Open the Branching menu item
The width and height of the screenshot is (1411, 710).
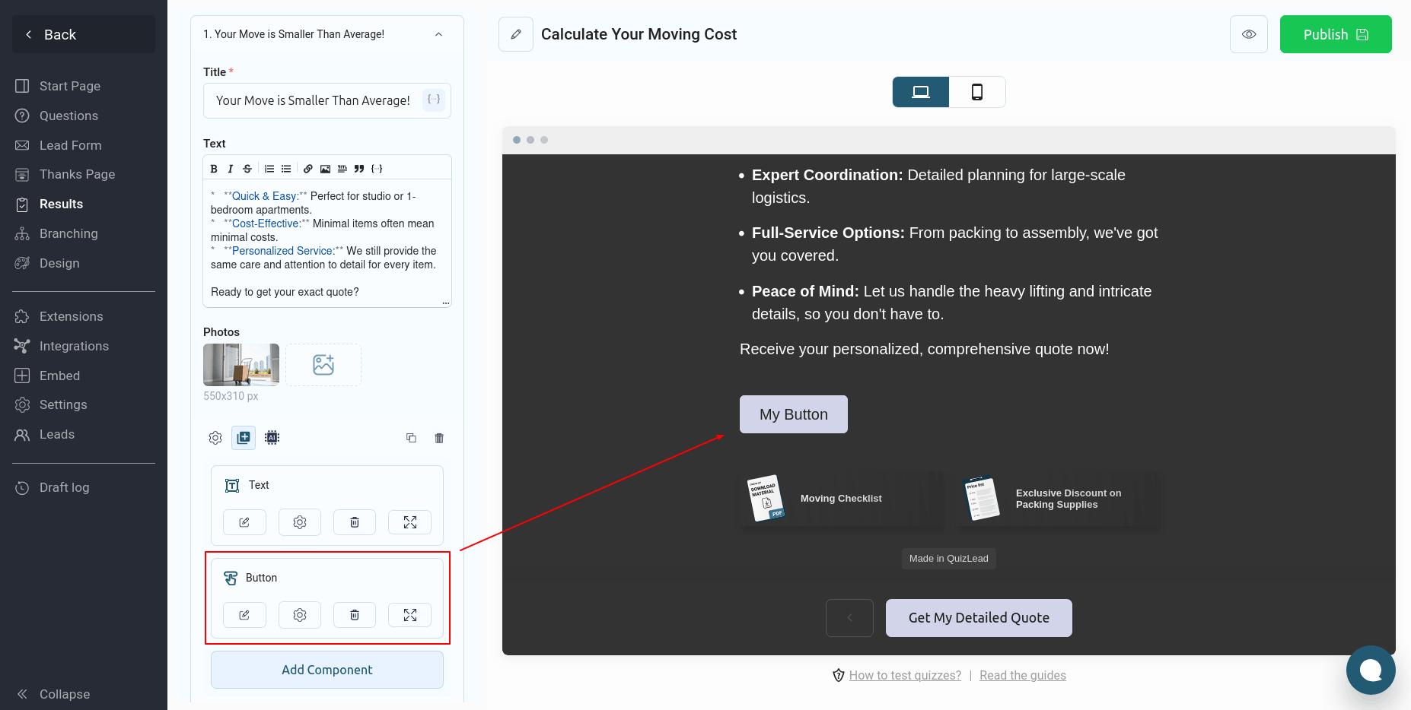[68, 233]
